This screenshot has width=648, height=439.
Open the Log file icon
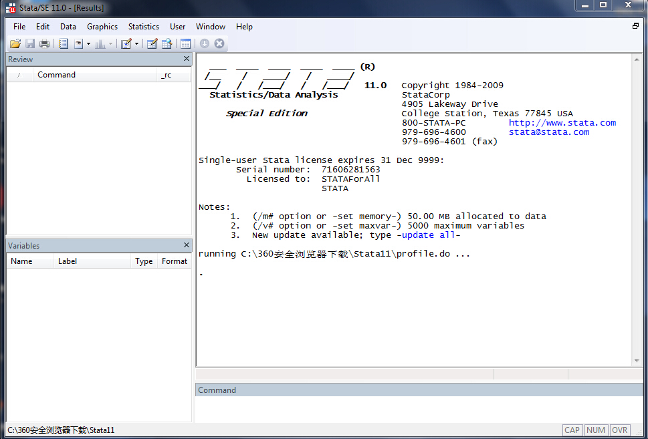pos(64,44)
